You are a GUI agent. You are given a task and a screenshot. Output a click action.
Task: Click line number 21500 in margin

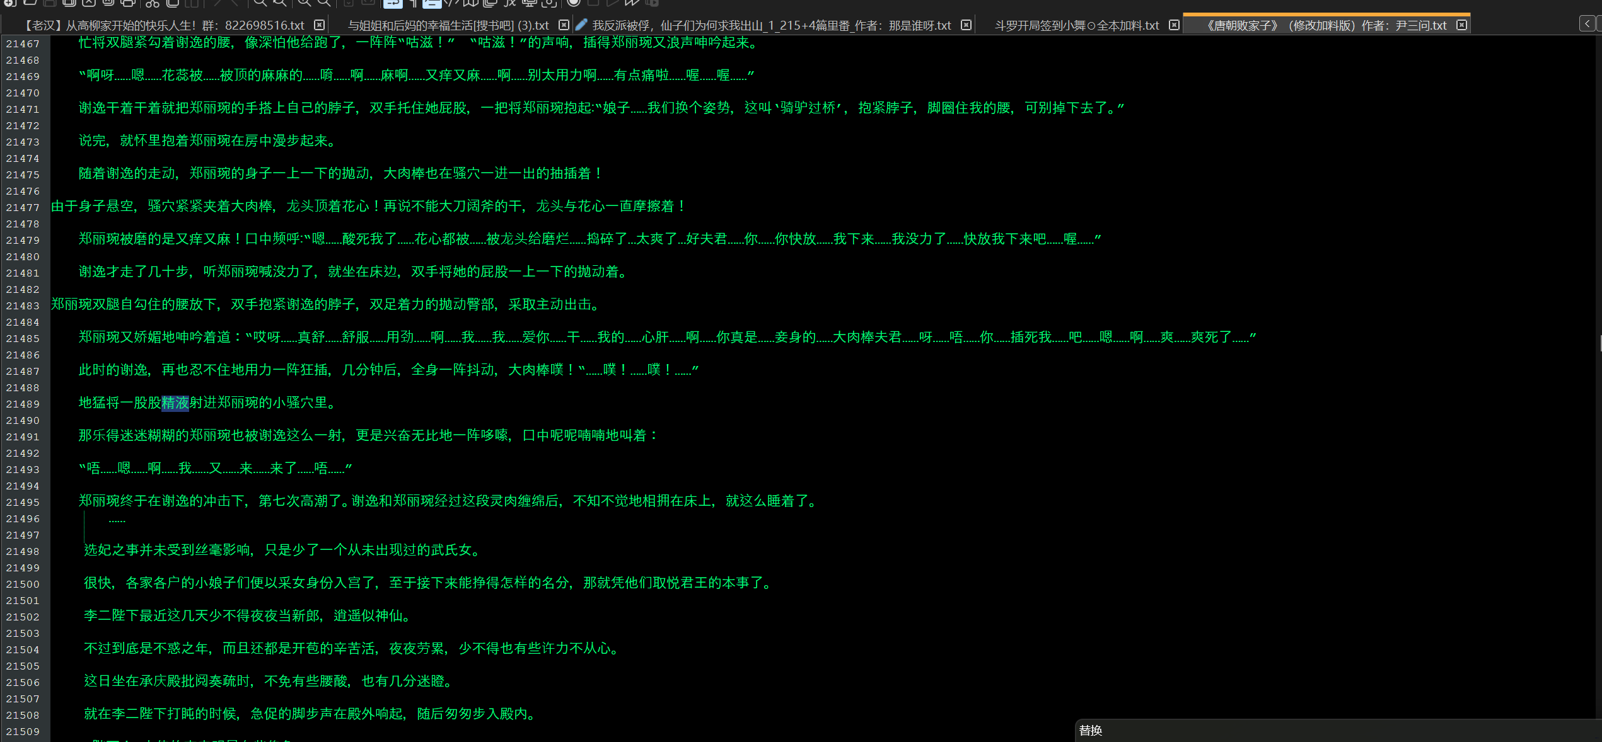pos(23,585)
